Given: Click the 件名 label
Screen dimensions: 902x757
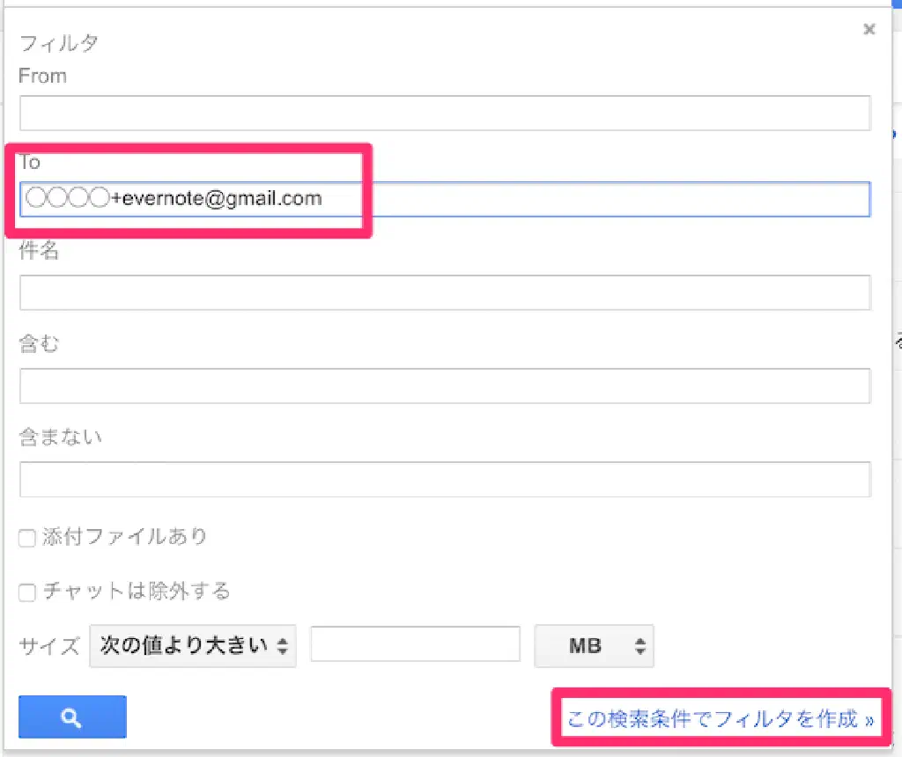Looking at the screenshot, I should coord(39,251).
